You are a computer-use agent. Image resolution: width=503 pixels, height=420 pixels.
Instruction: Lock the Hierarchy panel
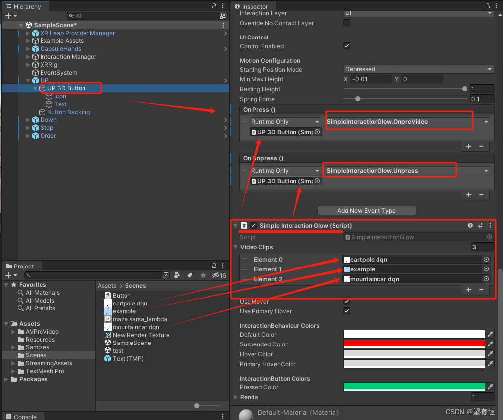tap(214, 6)
